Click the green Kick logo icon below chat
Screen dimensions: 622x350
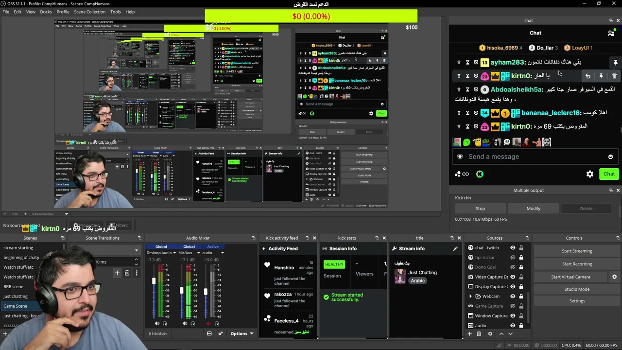[480, 174]
